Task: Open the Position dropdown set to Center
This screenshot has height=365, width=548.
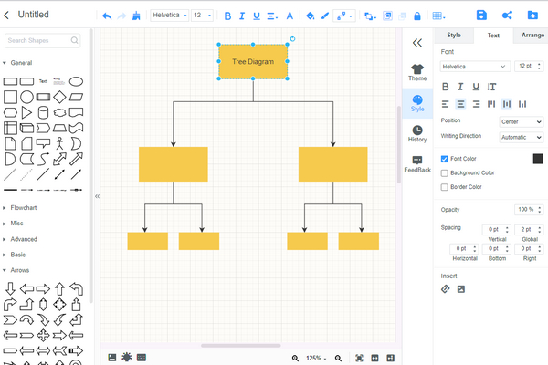Action: [521, 121]
